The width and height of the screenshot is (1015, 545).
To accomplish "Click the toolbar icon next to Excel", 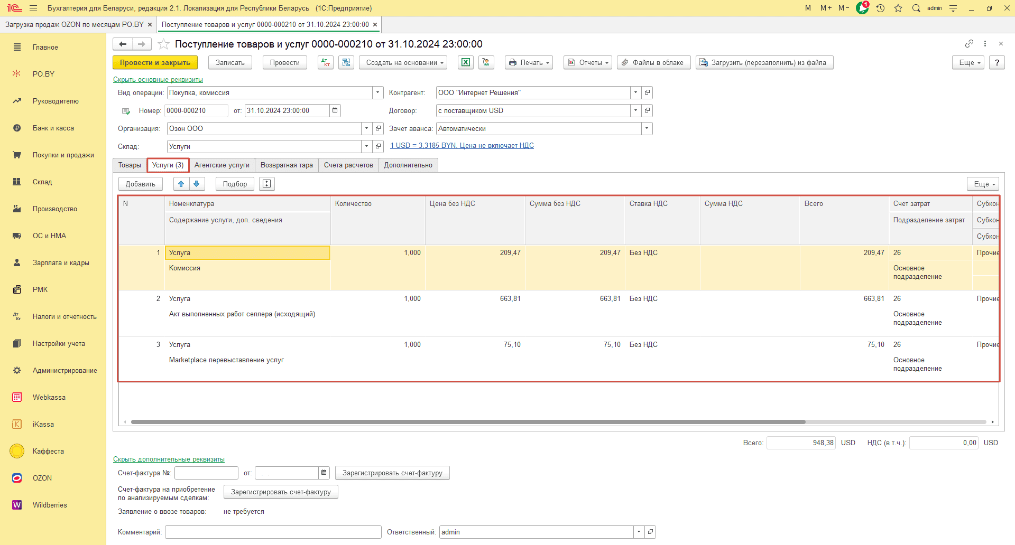I will coord(486,62).
